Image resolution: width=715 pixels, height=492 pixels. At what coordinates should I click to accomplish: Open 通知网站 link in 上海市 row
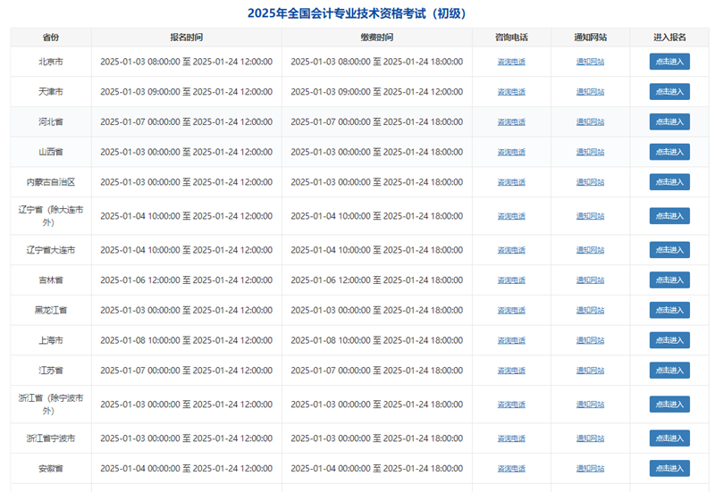point(590,340)
